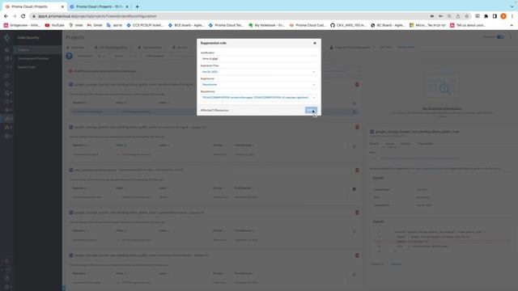
Task: Open the Chrome profile avatar
Action: [x=503, y=16]
